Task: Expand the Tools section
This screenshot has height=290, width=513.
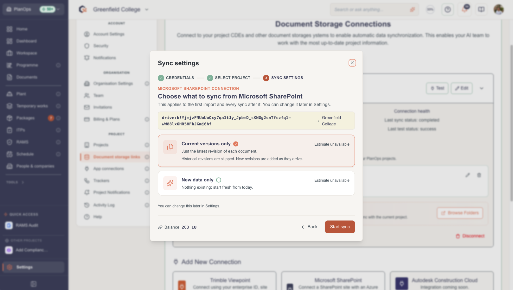Action: tap(15, 182)
